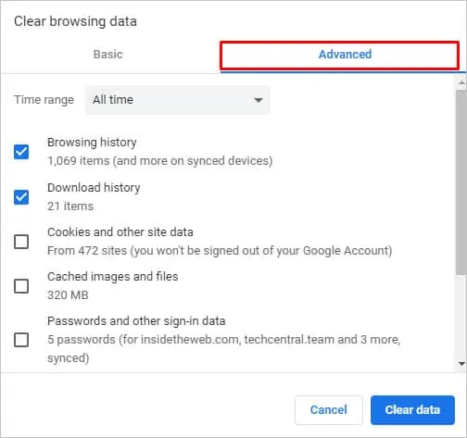Enable Cookies and other site data checkbox

[21, 242]
